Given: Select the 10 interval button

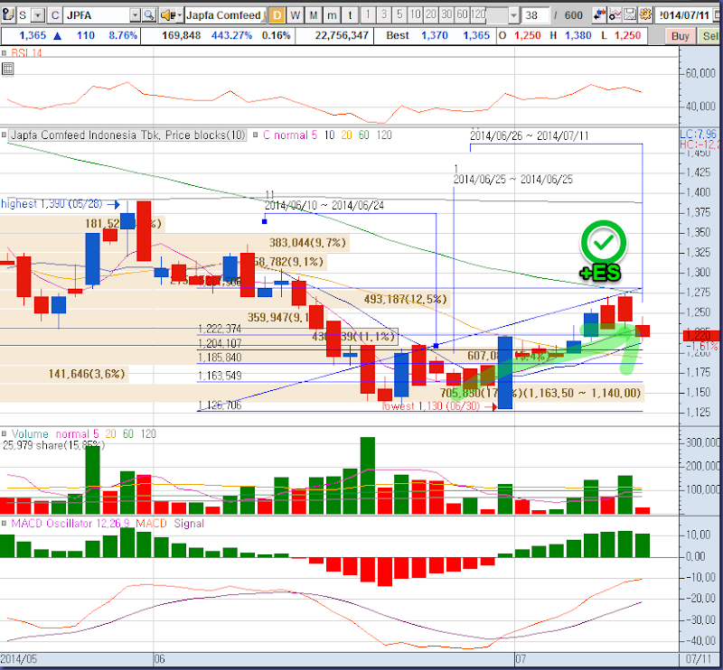Looking at the screenshot, I should 416,15.
